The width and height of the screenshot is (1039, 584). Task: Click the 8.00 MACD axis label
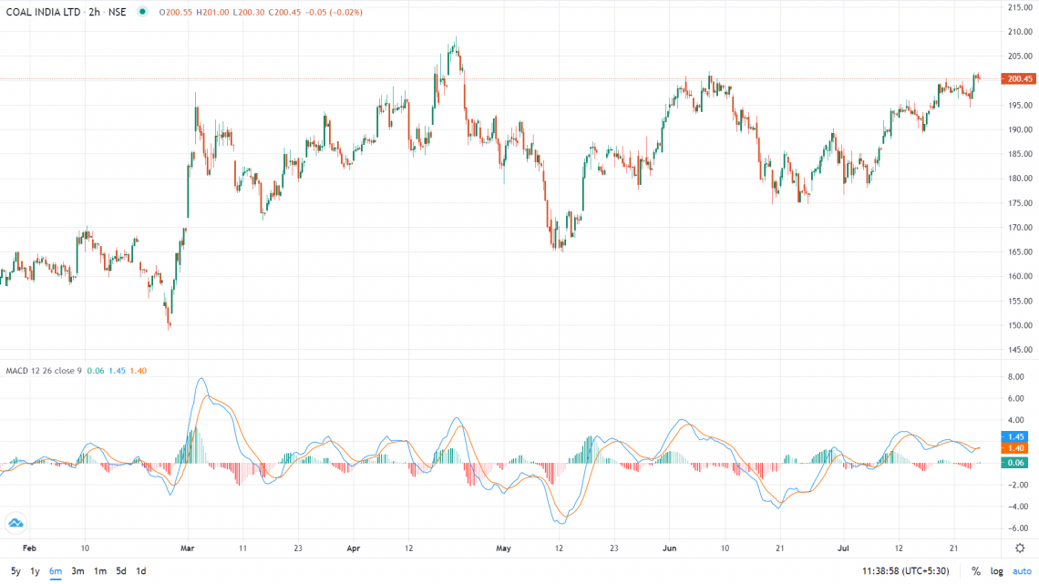tap(1015, 377)
